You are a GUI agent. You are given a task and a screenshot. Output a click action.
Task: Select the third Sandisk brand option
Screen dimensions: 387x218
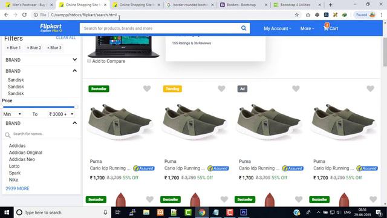tap(16, 93)
